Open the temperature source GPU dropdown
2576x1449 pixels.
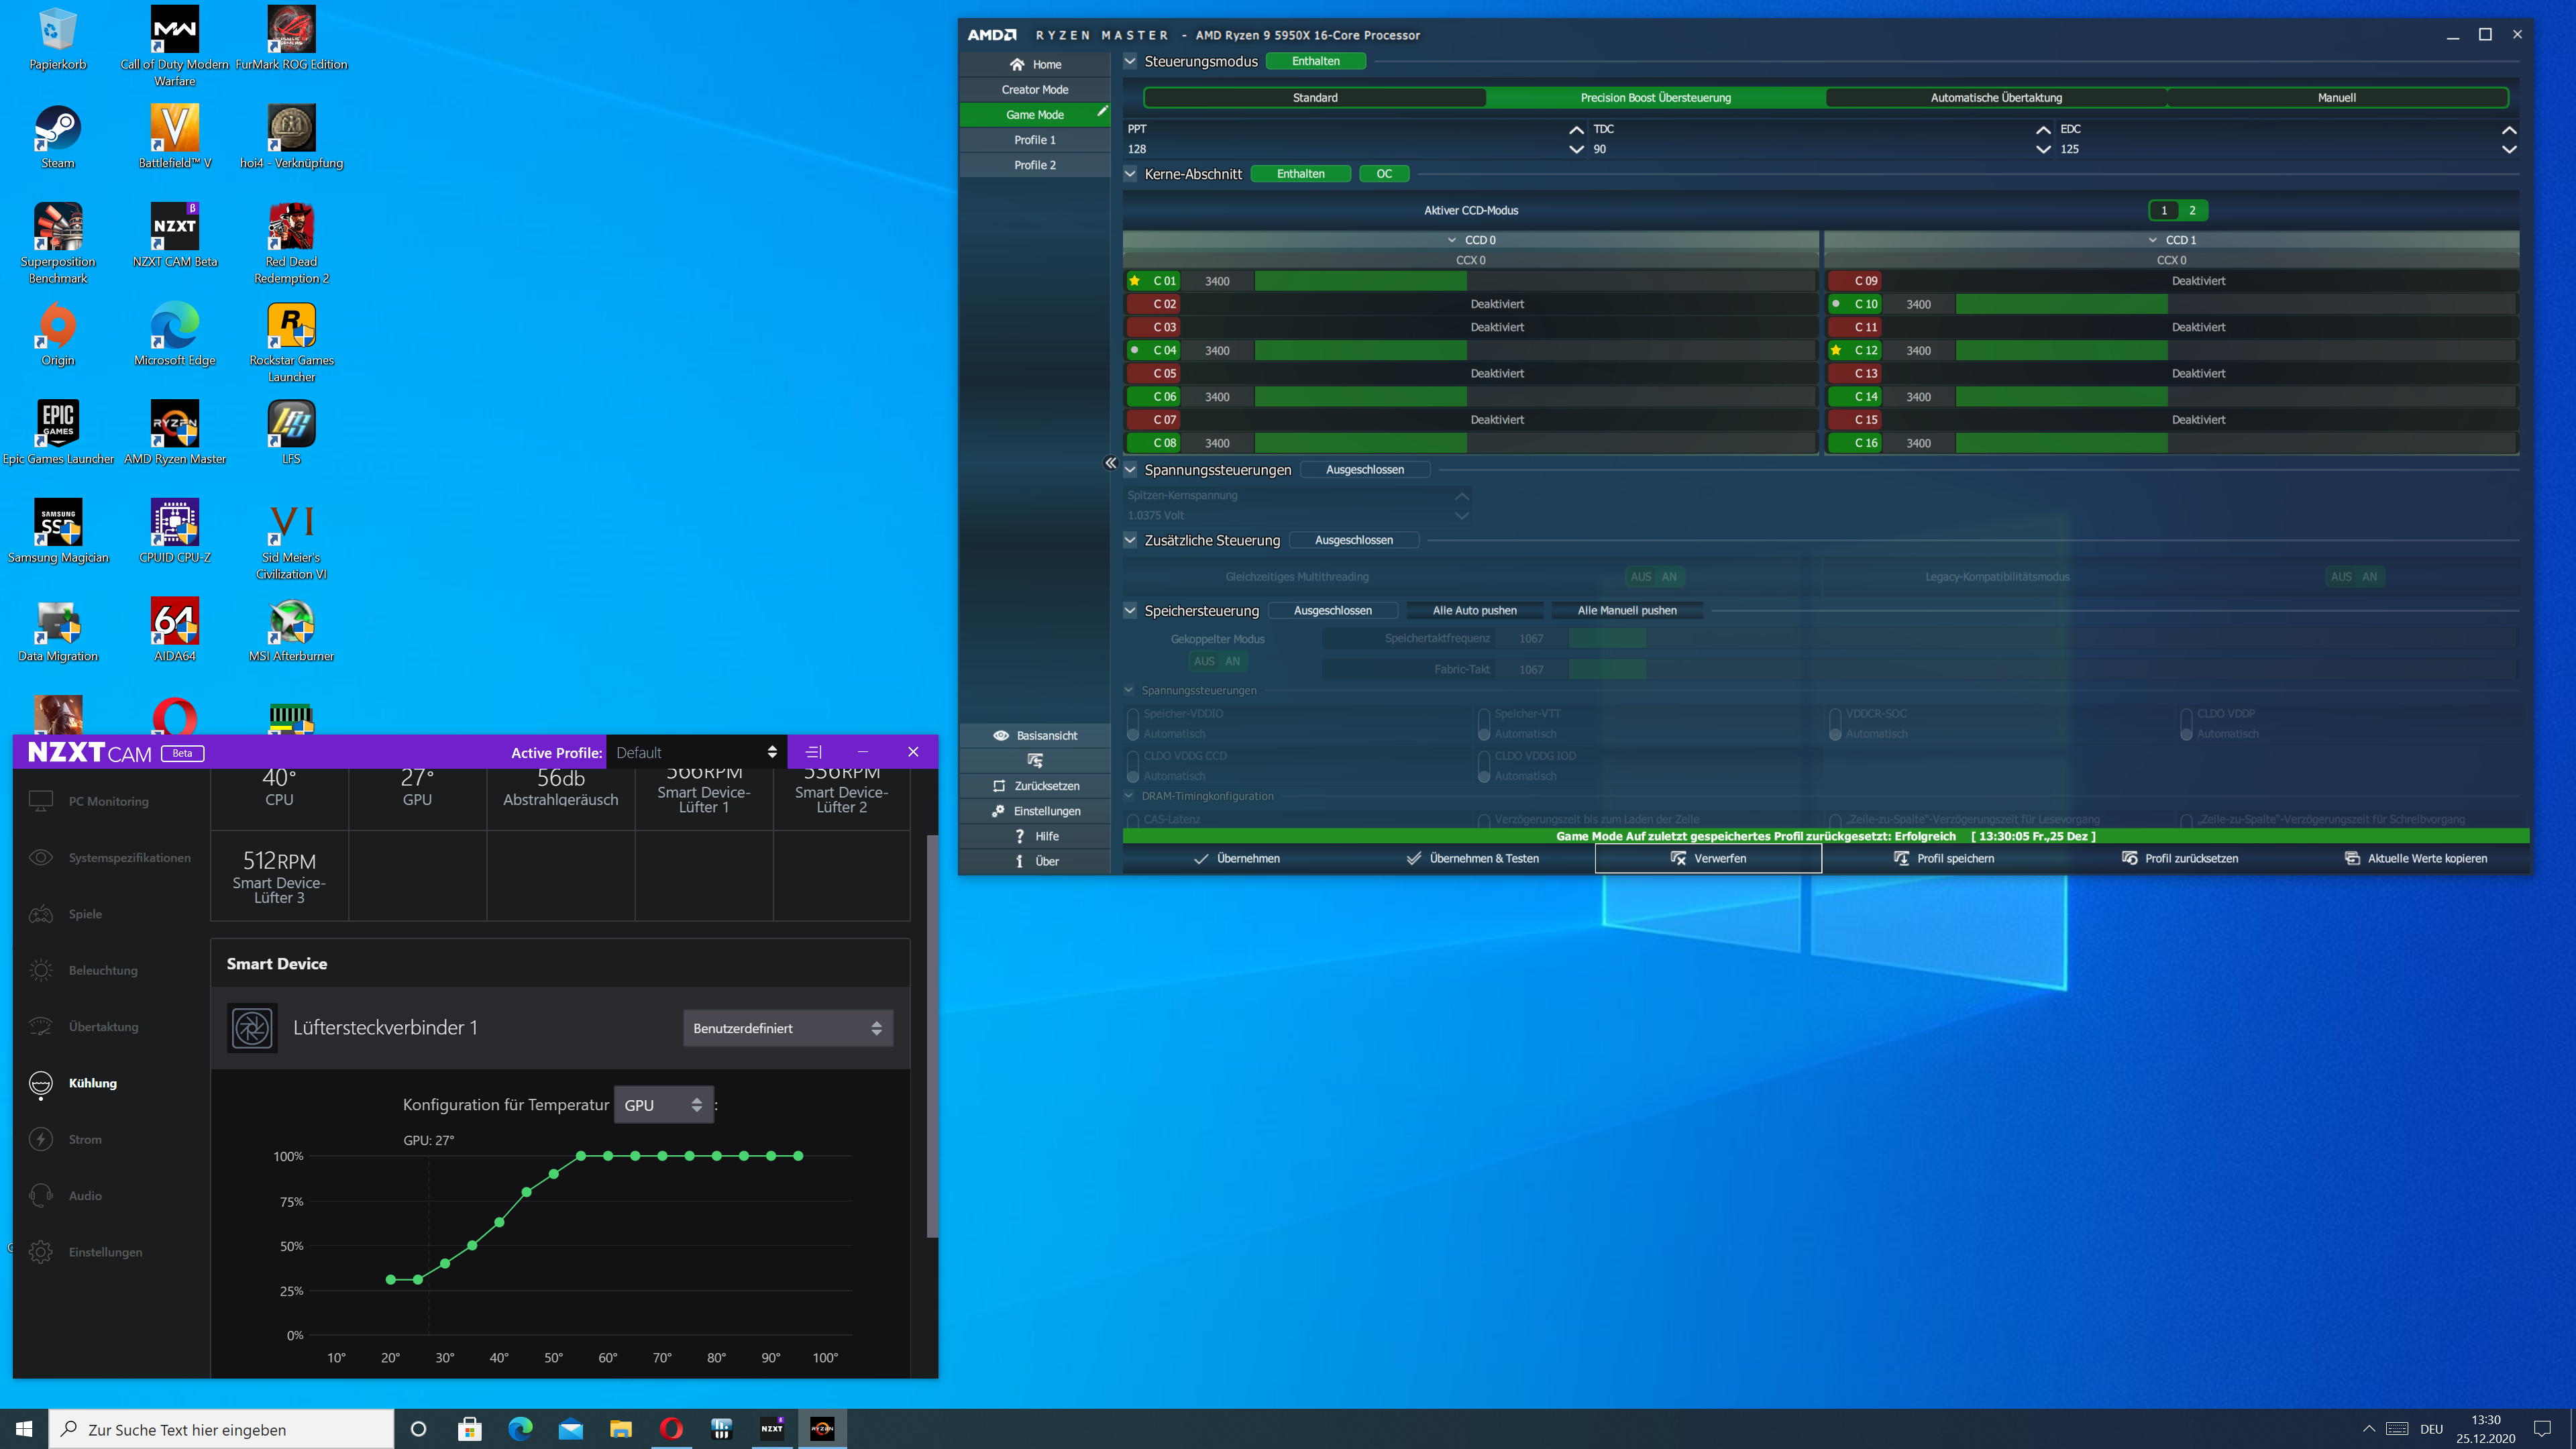pyautogui.click(x=663, y=1105)
